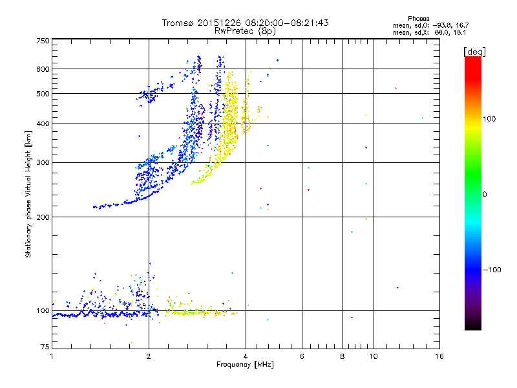Click the y-axis tick label '200'

point(43,217)
